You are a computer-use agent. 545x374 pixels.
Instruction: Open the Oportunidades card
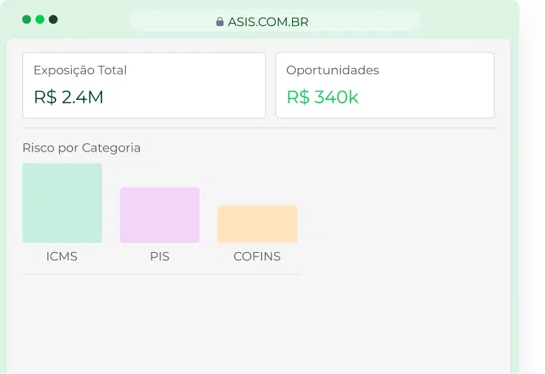[x=385, y=86]
